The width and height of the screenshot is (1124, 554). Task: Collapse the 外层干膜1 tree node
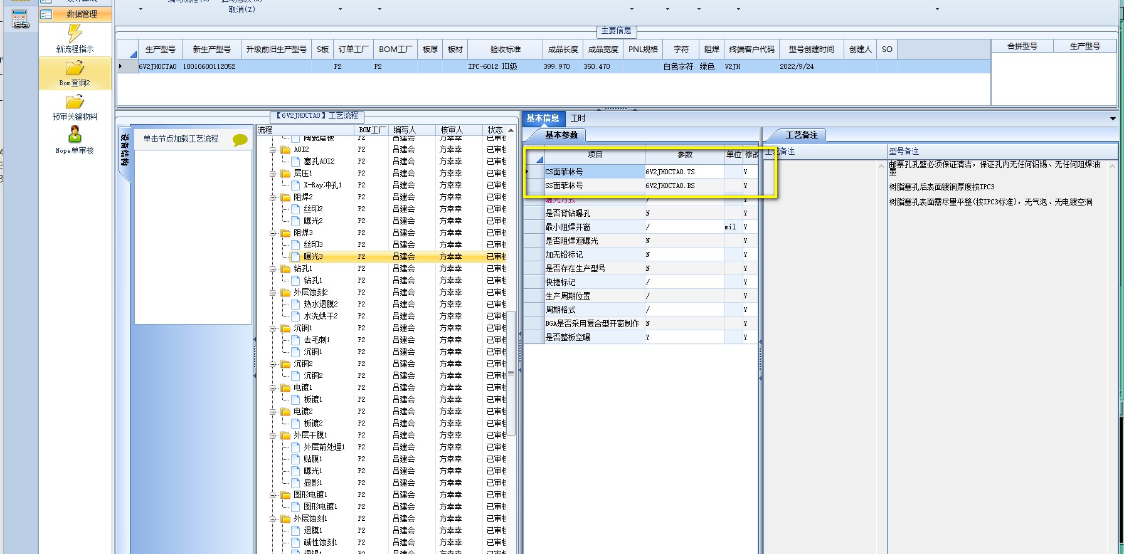274,436
